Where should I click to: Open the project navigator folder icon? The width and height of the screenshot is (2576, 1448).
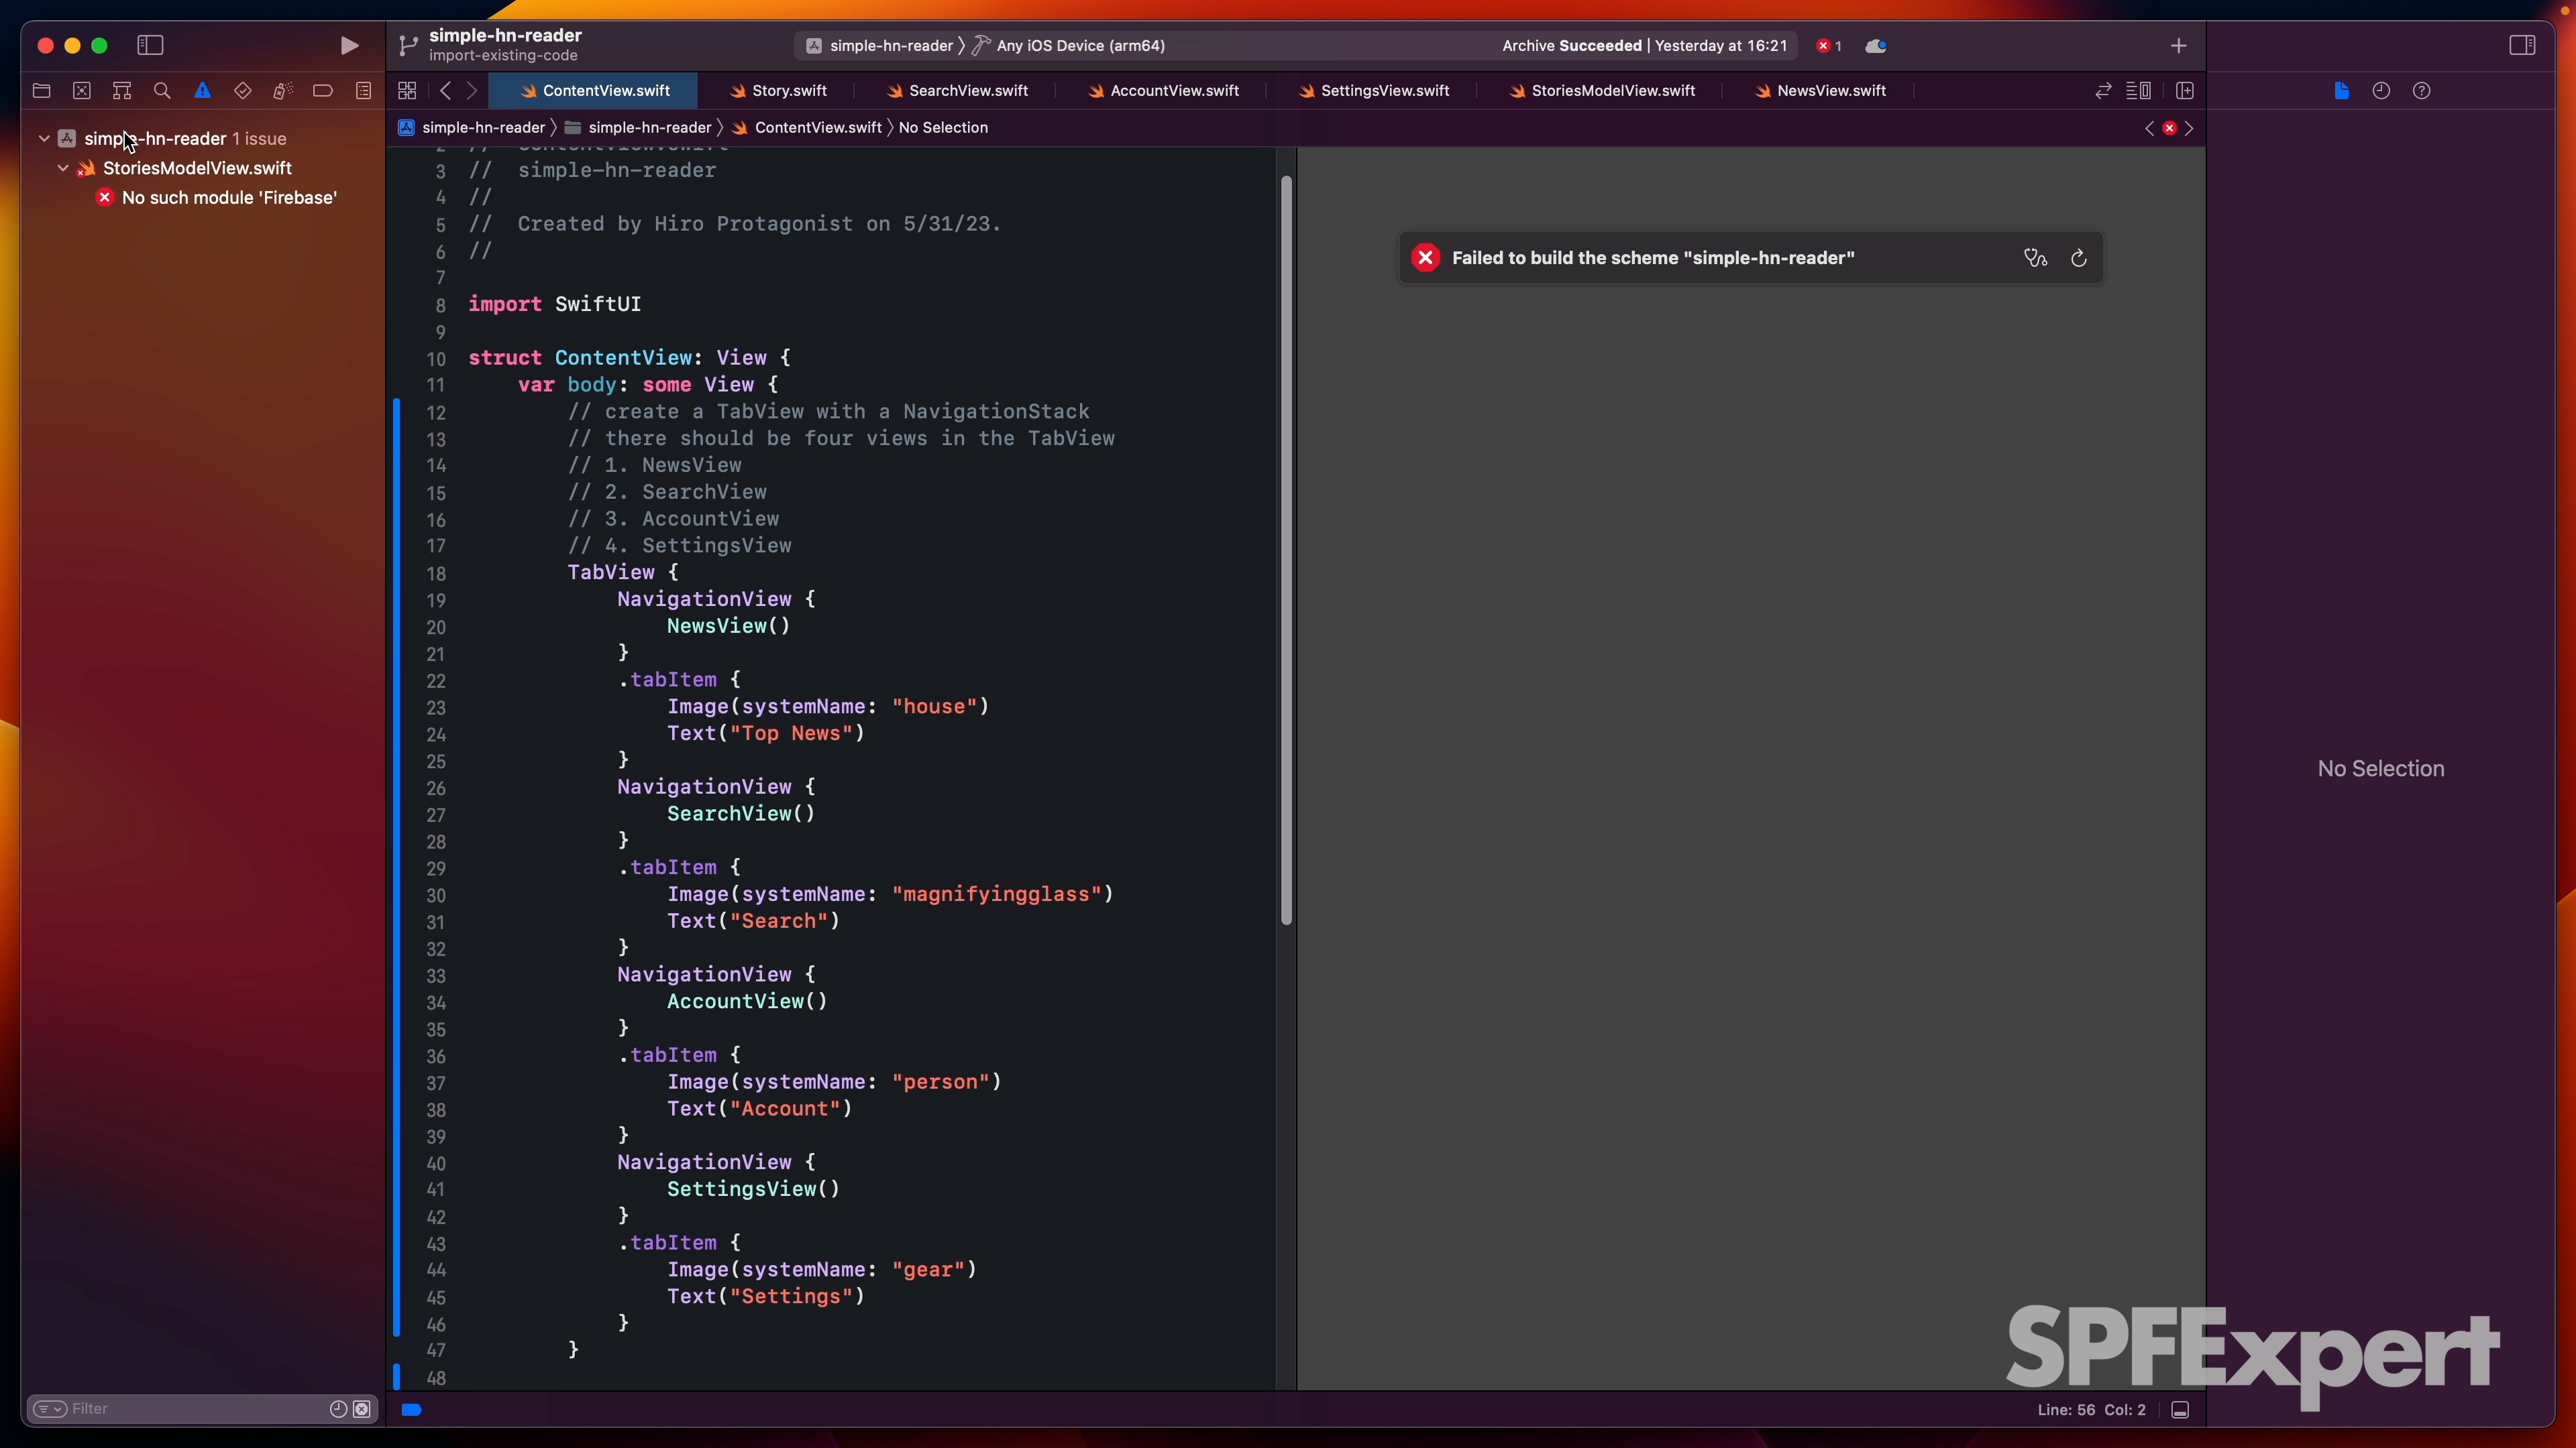[42, 91]
